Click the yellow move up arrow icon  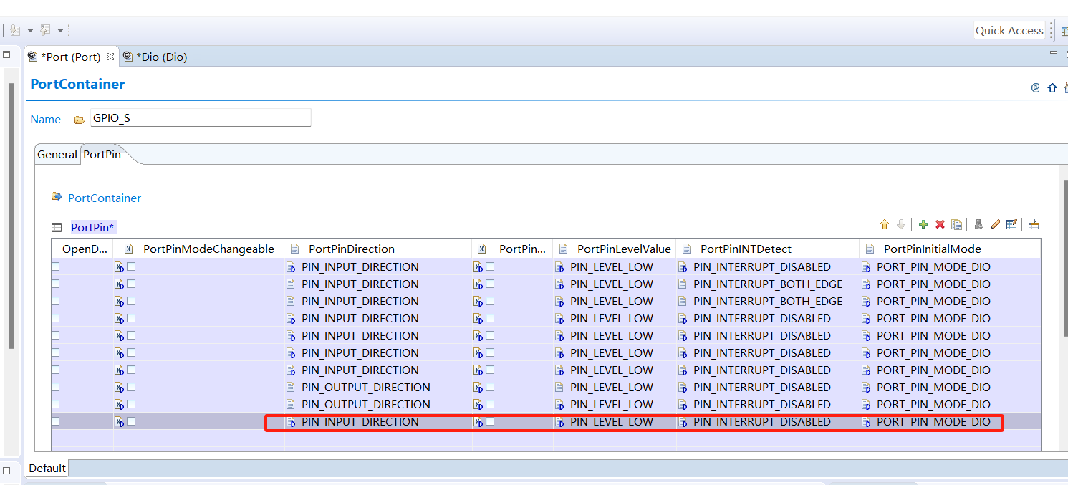884,225
